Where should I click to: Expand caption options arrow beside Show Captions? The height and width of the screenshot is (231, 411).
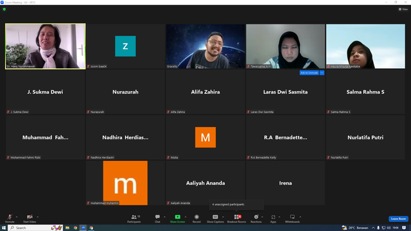[223, 217]
